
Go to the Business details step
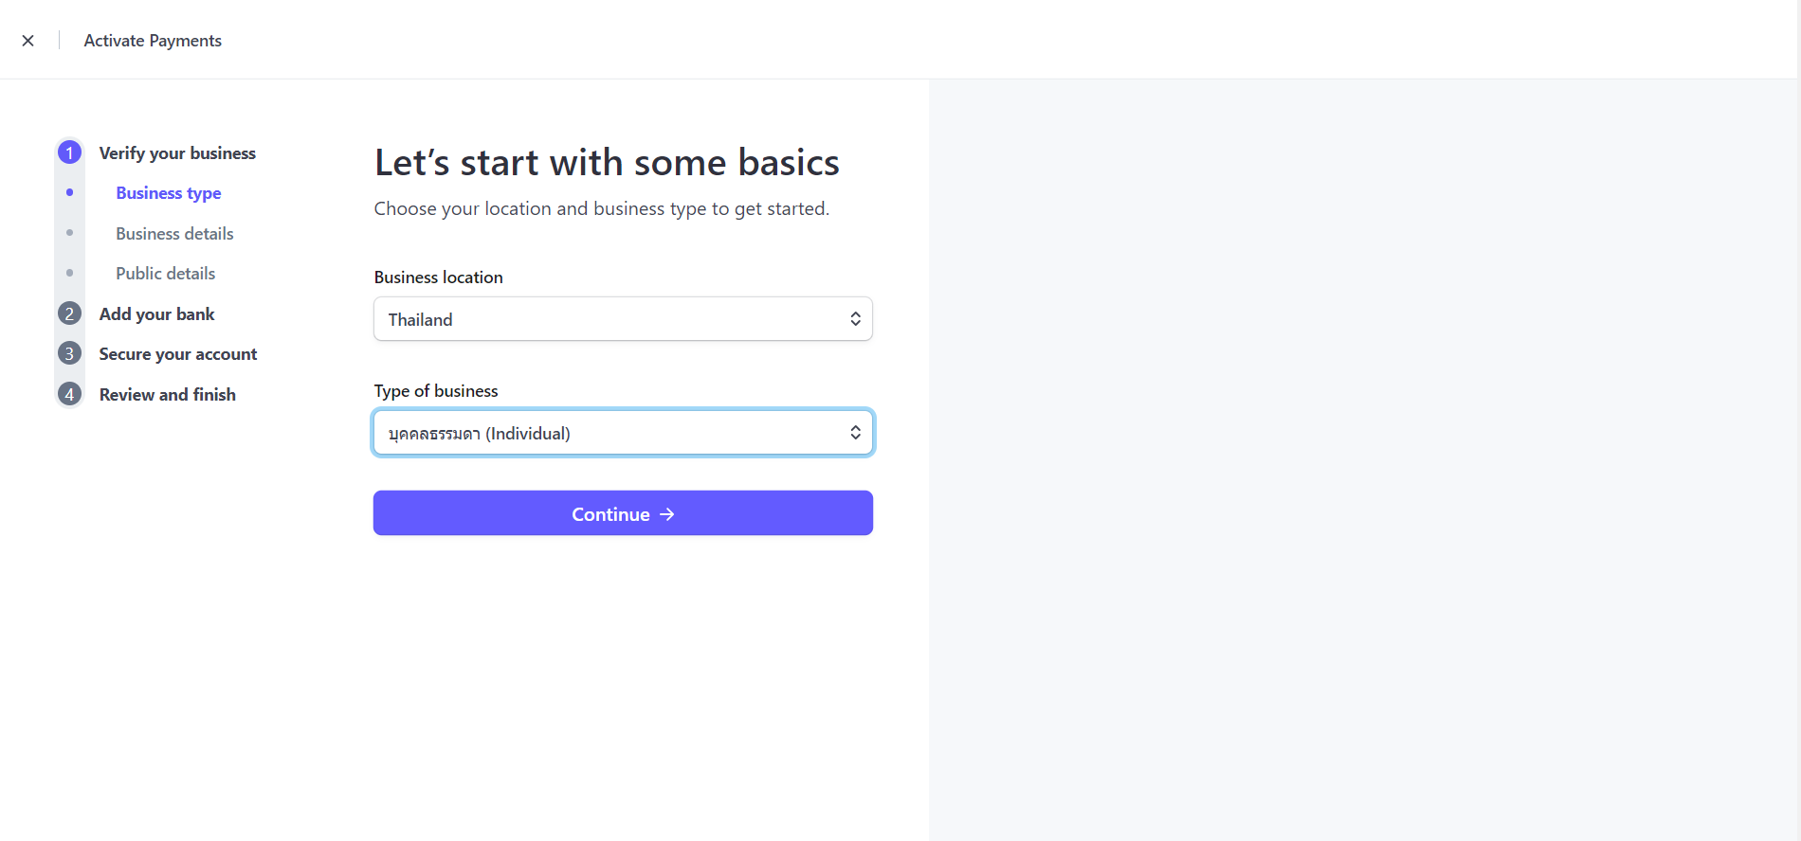tap(174, 234)
